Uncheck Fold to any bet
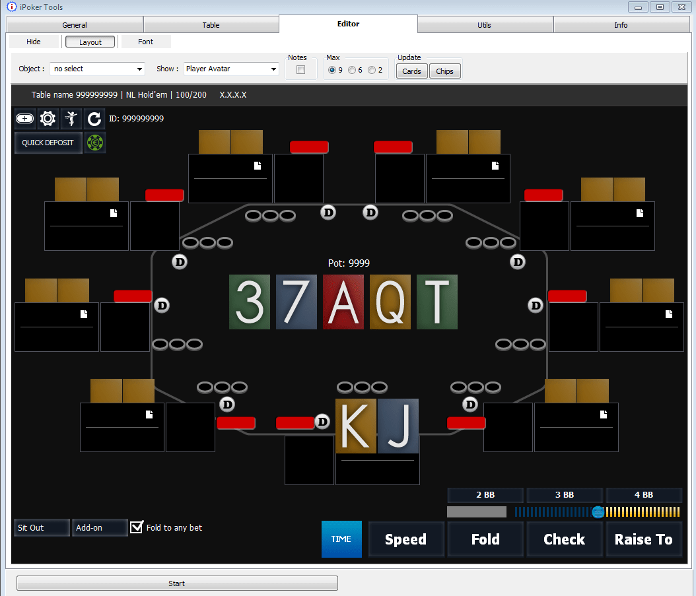 (x=137, y=527)
